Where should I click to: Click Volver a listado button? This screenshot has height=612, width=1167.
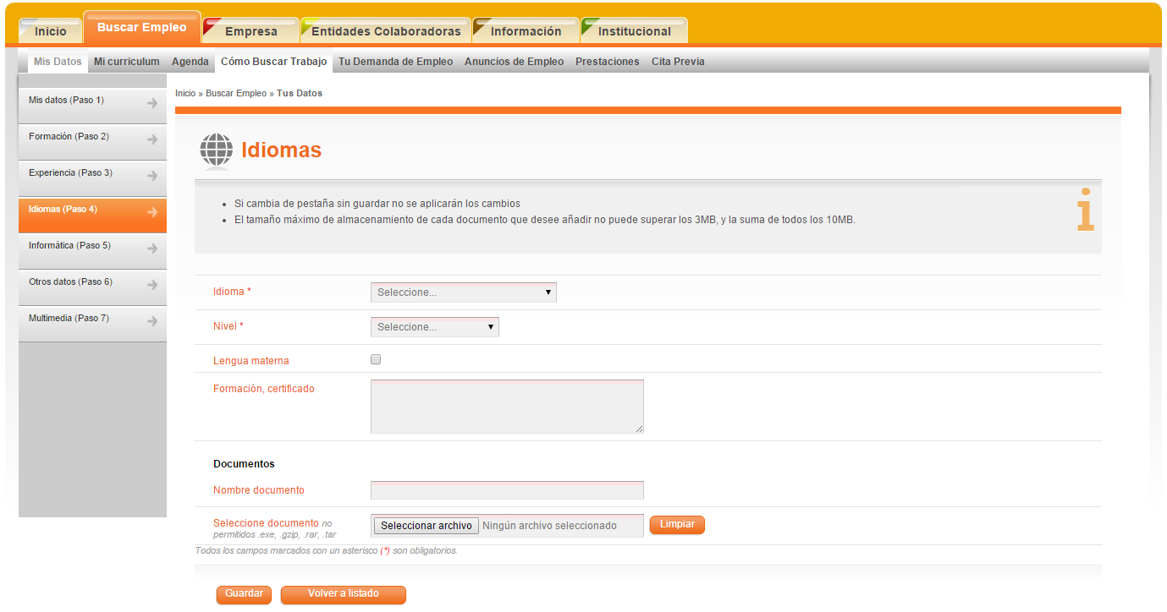point(343,594)
